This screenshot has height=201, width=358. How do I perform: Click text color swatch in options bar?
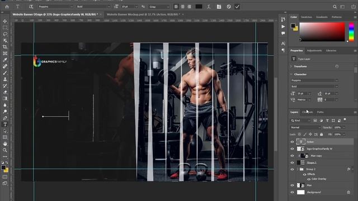199,7
